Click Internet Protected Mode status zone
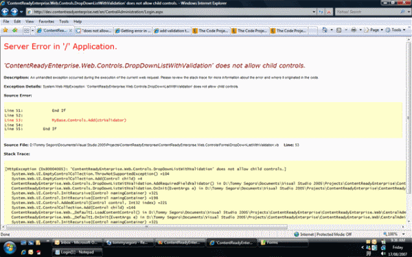This screenshot has height=257, width=412. coord(323,234)
